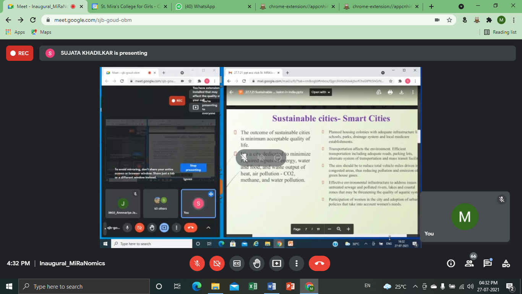The height and width of the screenshot is (294, 522).
Task: Open the Present now screen share option
Action: point(276,263)
